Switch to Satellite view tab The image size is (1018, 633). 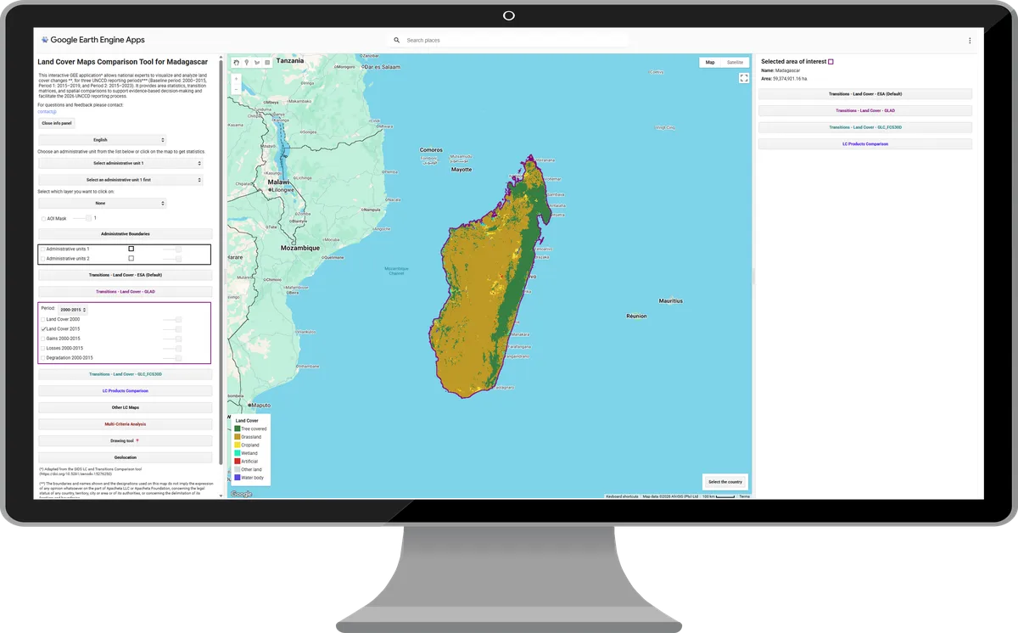coord(735,62)
